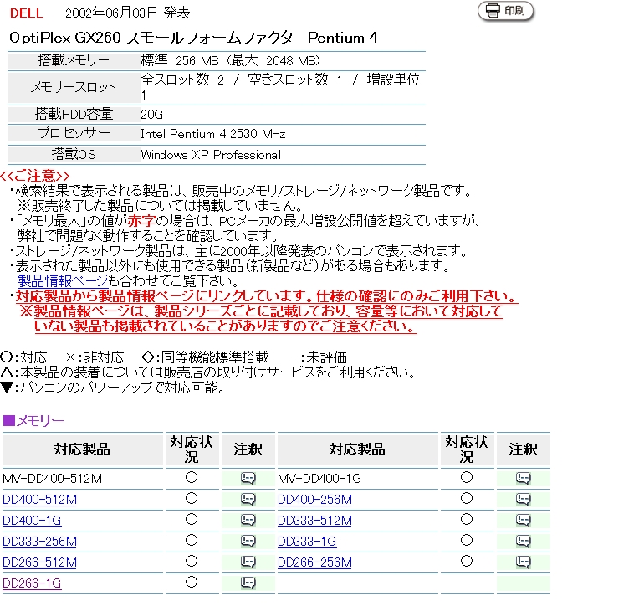This screenshot has height=611, width=644.
Task: Open note icon for DD266-1G
Action: (248, 583)
